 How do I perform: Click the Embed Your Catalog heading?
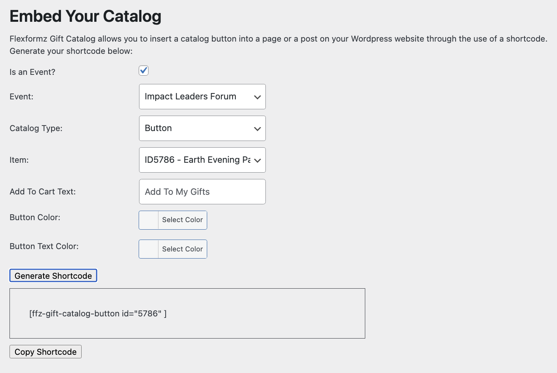(x=86, y=16)
